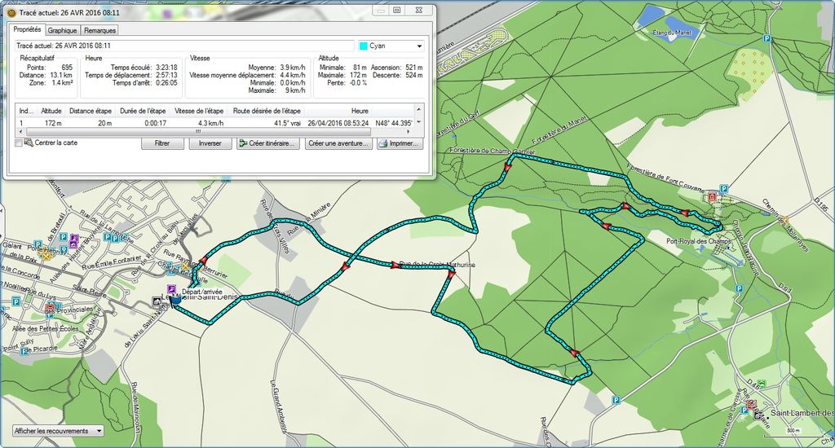Click the Temps écoulé value '3:23:18'
This screenshot has height=448, width=835.
(x=166, y=68)
